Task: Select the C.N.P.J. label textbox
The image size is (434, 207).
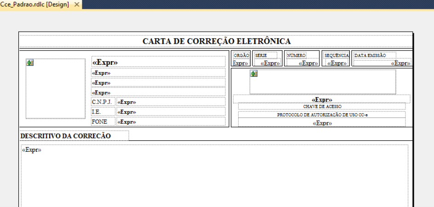Action: point(103,102)
